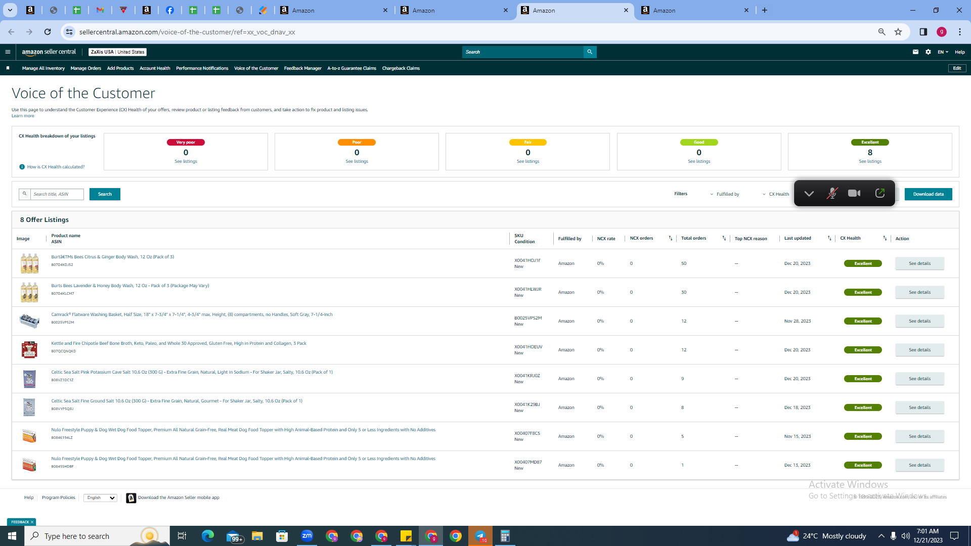The width and height of the screenshot is (971, 546).
Task: Reload the page with browser refresh icon
Action: 48,32
